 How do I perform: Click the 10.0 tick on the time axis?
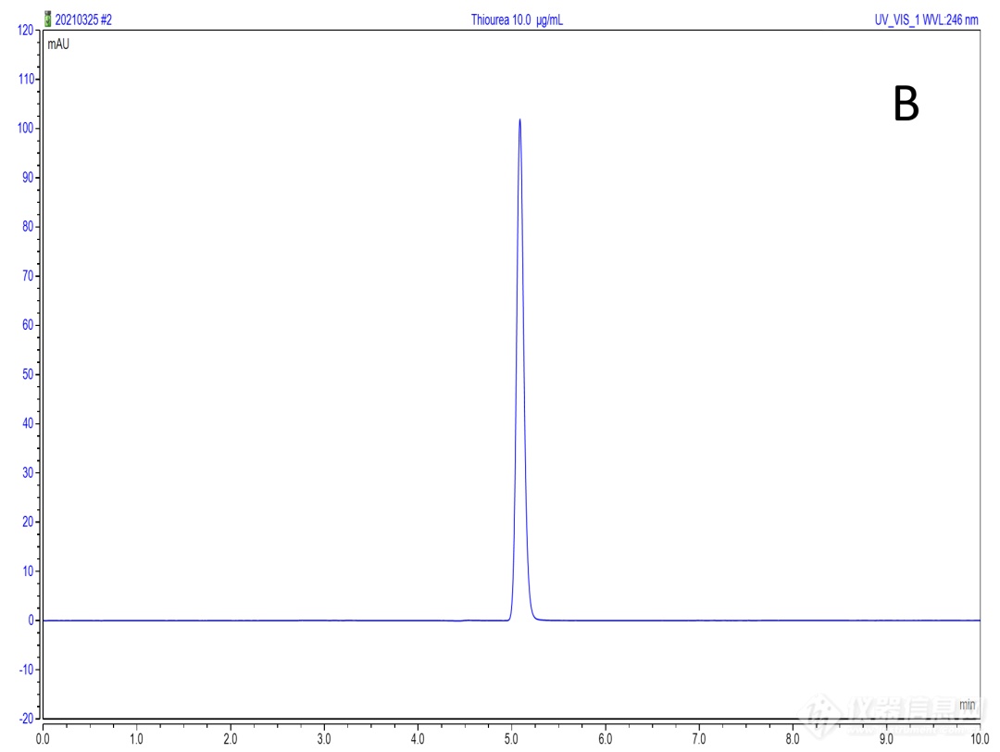pyautogui.click(x=979, y=739)
